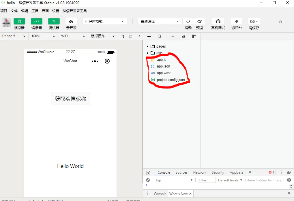Open the 设置 menu

tap(55, 11)
